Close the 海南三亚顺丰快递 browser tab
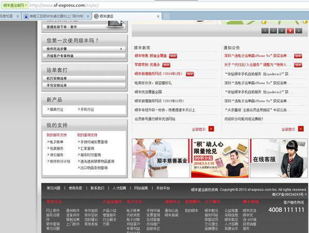The width and height of the screenshot is (309, 233). pos(88,16)
